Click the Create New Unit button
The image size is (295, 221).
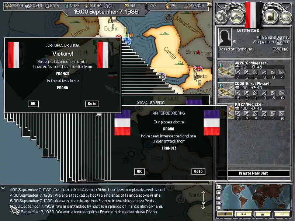[x=253, y=173]
